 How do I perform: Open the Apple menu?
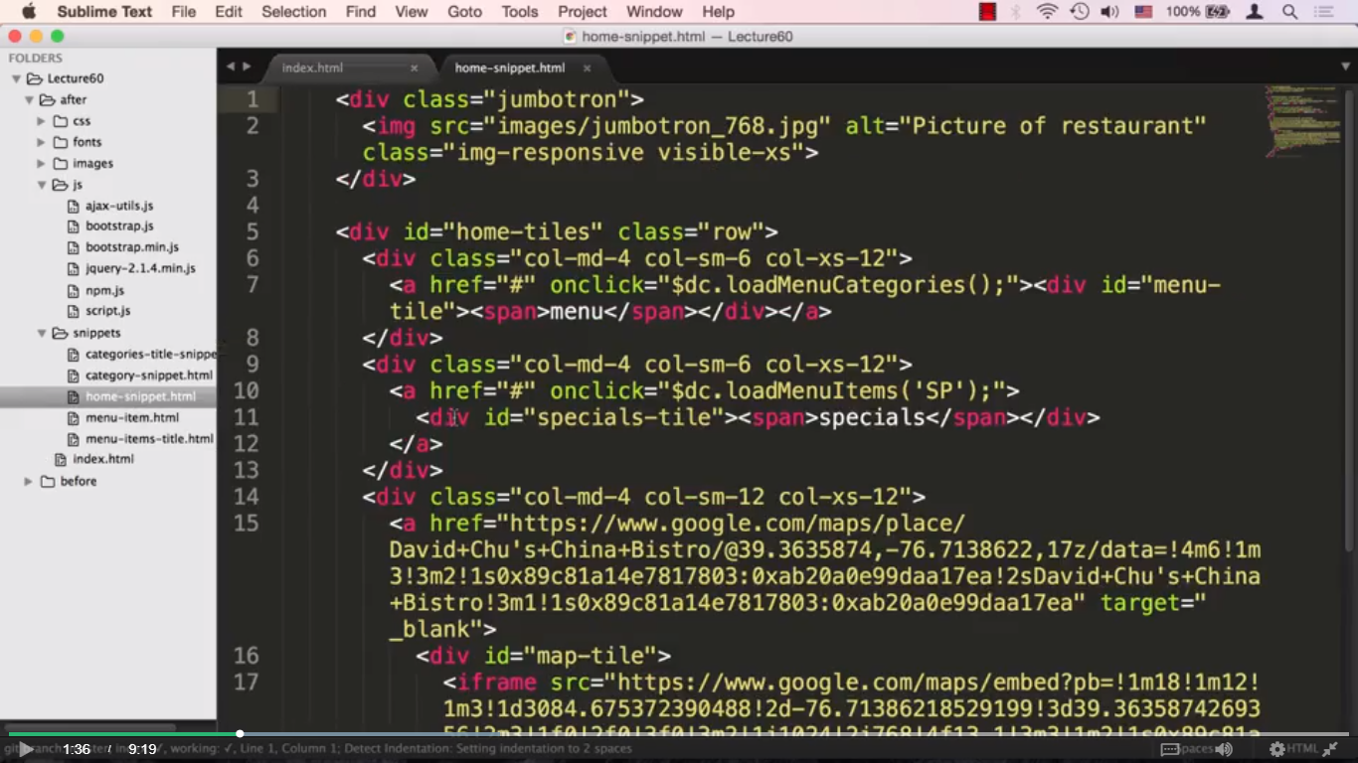[x=28, y=12]
